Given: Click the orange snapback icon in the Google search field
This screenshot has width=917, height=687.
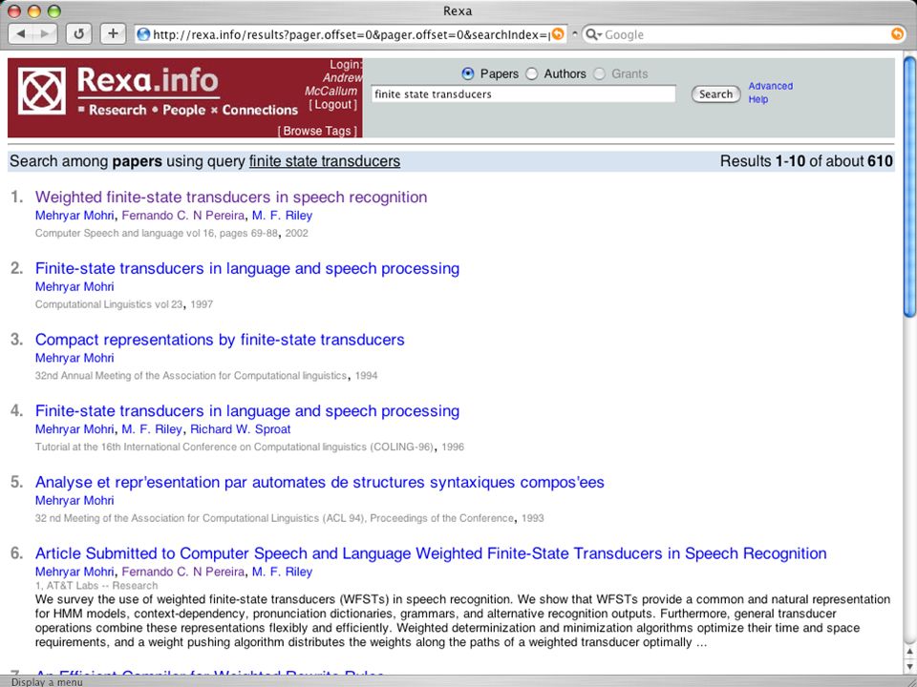Looking at the screenshot, I should coord(897,34).
